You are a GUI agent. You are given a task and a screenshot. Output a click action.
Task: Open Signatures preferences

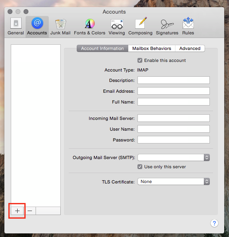point(167,26)
